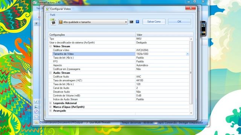Click the output path C:\Users\bruno\Documents\FFOutput link
The width and height of the screenshot is (241, 135).
pyautogui.click(x=61, y=123)
